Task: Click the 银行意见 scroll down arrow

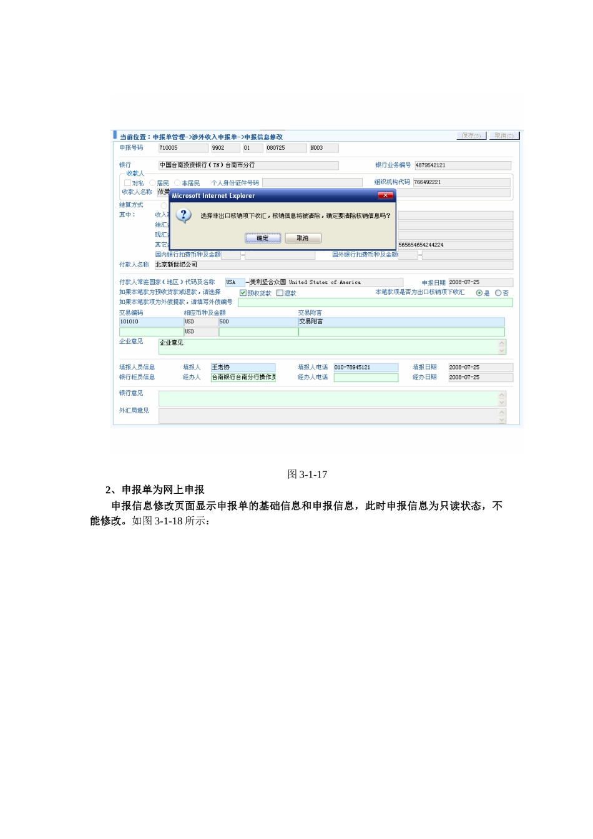Action: click(x=502, y=403)
